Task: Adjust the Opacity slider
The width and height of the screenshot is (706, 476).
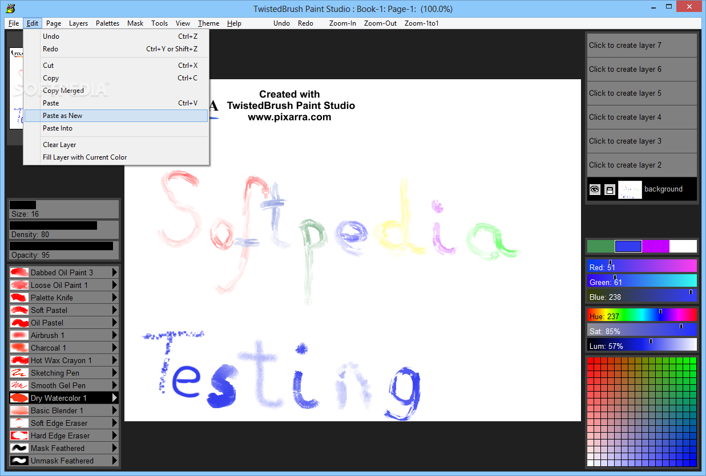Action: click(63, 250)
